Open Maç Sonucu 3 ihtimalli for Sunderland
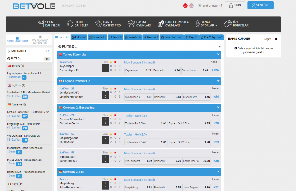296x191 pixels. click(139, 89)
